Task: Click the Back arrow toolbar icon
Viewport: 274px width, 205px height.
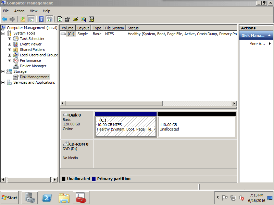Action: pos(4,19)
